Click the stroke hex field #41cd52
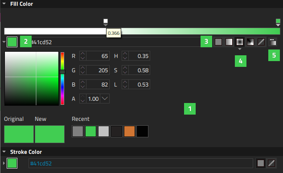Screen dimensions: 283x173 pos(140,163)
